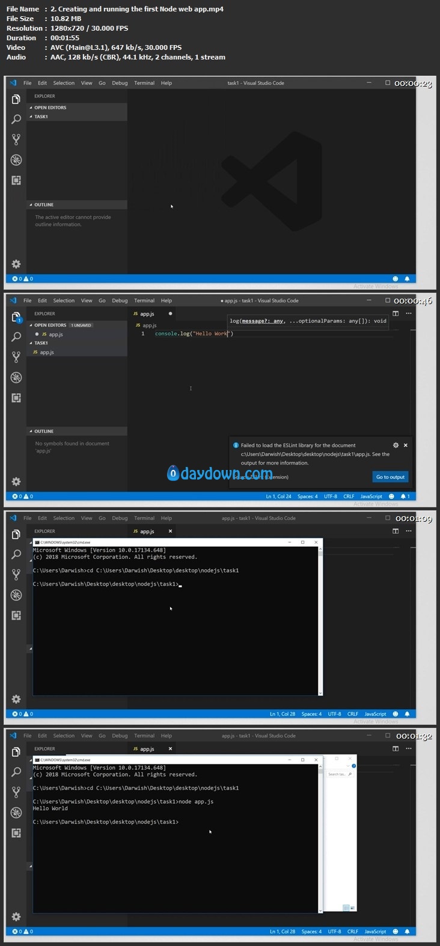Open Edit menu in the 00:00:46 frame
The width and height of the screenshot is (440, 946).
tap(42, 301)
